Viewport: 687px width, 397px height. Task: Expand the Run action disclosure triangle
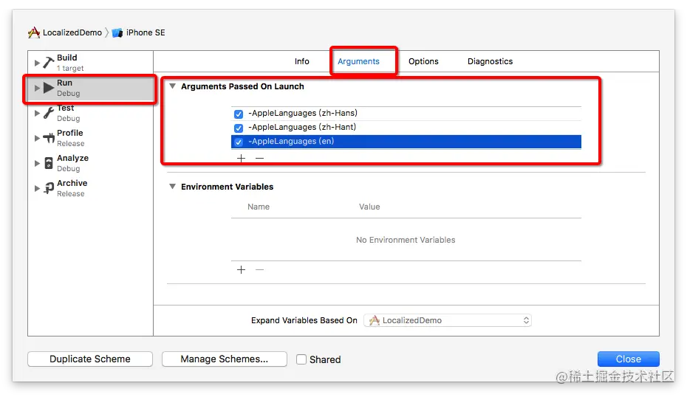[x=37, y=88]
